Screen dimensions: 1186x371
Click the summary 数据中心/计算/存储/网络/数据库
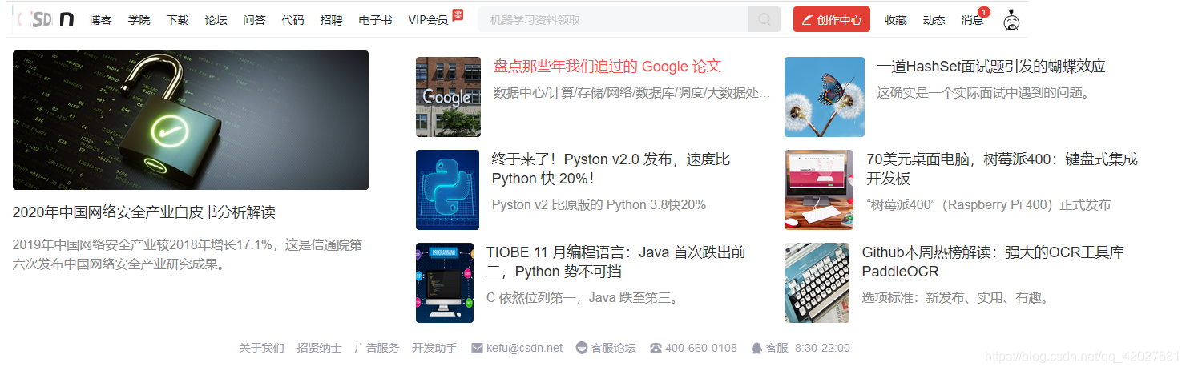pos(631,93)
